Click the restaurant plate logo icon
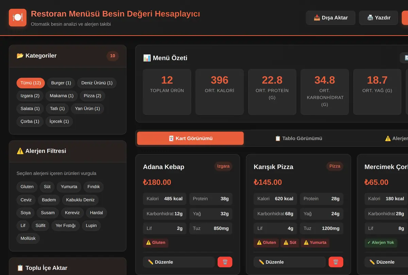Image resolution: width=408 pixels, height=275 pixels. pos(18,18)
